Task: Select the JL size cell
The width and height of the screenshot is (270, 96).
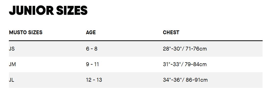Action: pyautogui.click(x=11, y=80)
